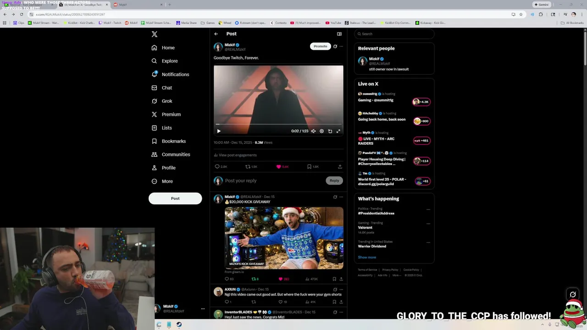Open YouTube bookmark in bookmarks bar
The height and width of the screenshot is (330, 587).
pos(333,23)
